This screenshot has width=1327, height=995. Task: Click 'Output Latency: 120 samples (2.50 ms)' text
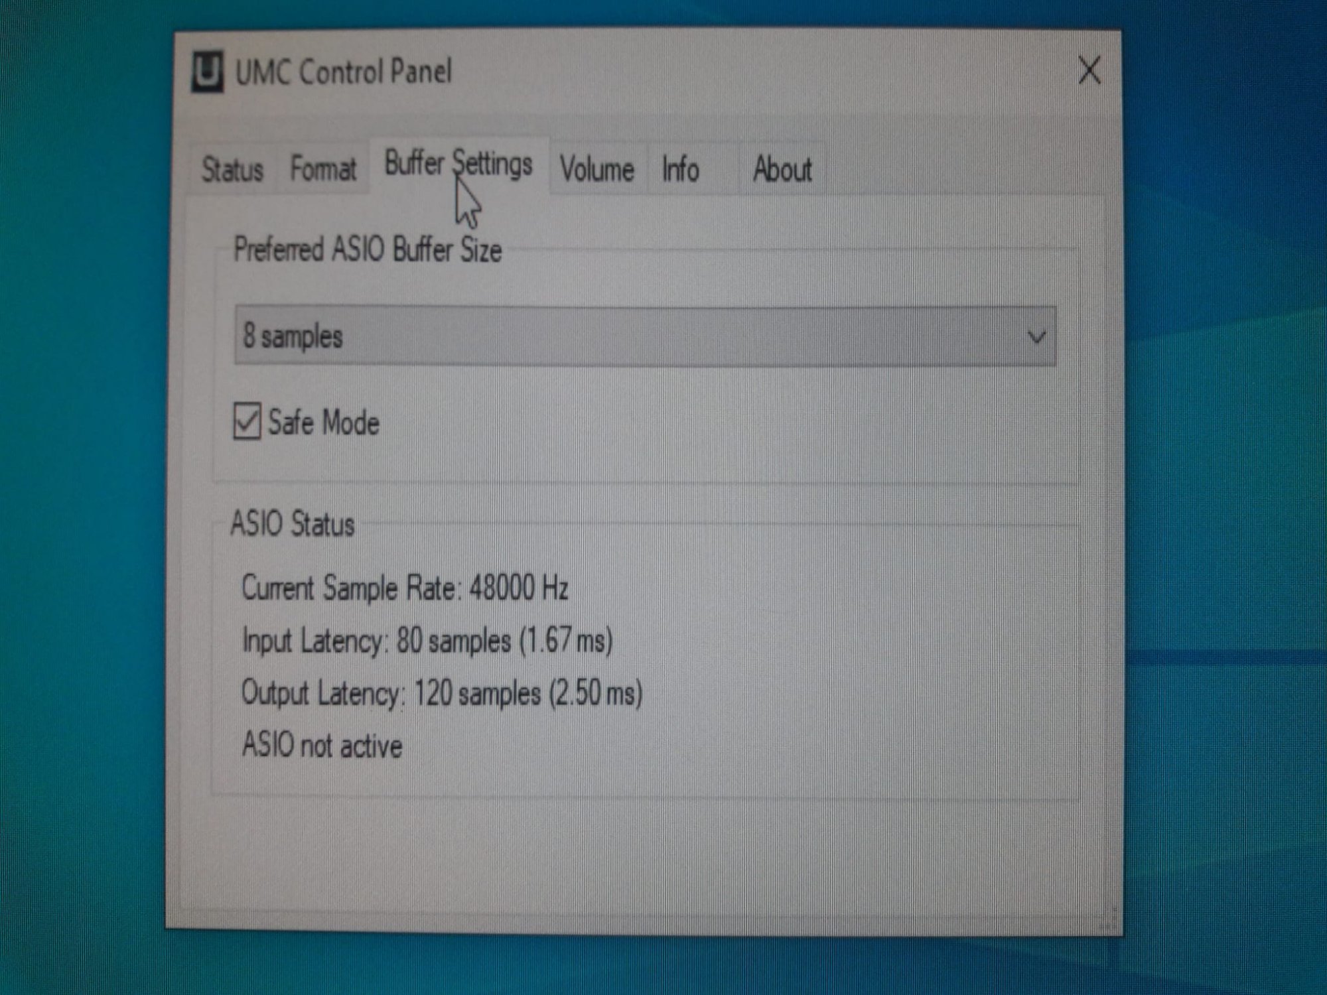coord(442,693)
